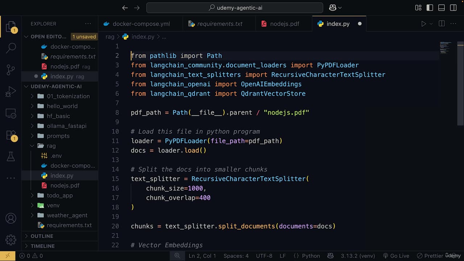Viewport: 464px width, 261px height.
Task: Click the remote window status button
Action: 8,256
